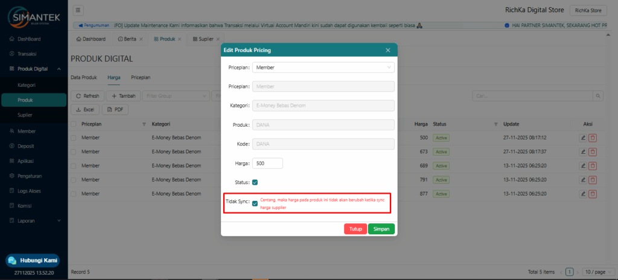This screenshot has width=618, height=280.
Task: Switch to the Data Produk sub-tab
Action: (84, 77)
